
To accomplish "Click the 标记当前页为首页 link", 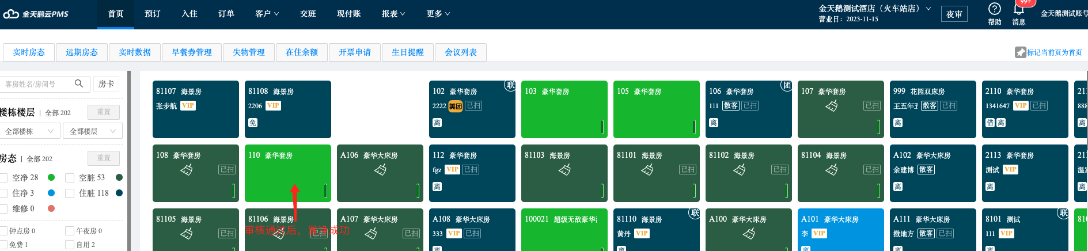I will click(x=1055, y=52).
